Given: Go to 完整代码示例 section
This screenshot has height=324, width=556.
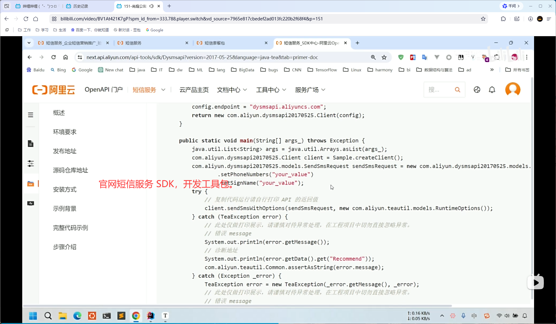Looking at the screenshot, I should tap(70, 228).
